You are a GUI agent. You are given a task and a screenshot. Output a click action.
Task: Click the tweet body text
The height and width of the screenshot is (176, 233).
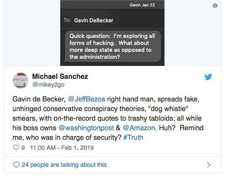point(108,118)
